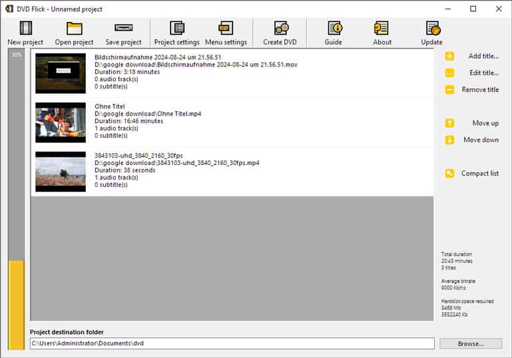Click the Move down label

(x=481, y=140)
